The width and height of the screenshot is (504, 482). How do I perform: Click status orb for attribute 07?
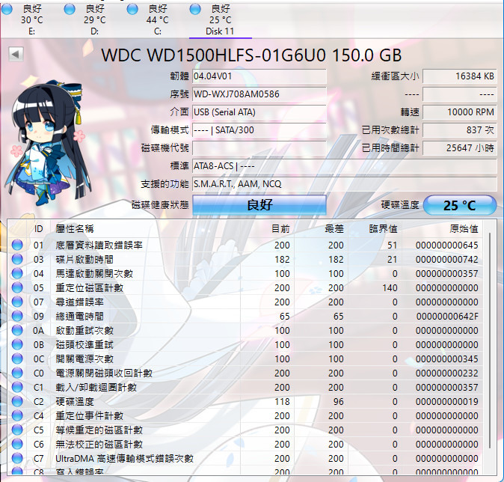(x=17, y=302)
